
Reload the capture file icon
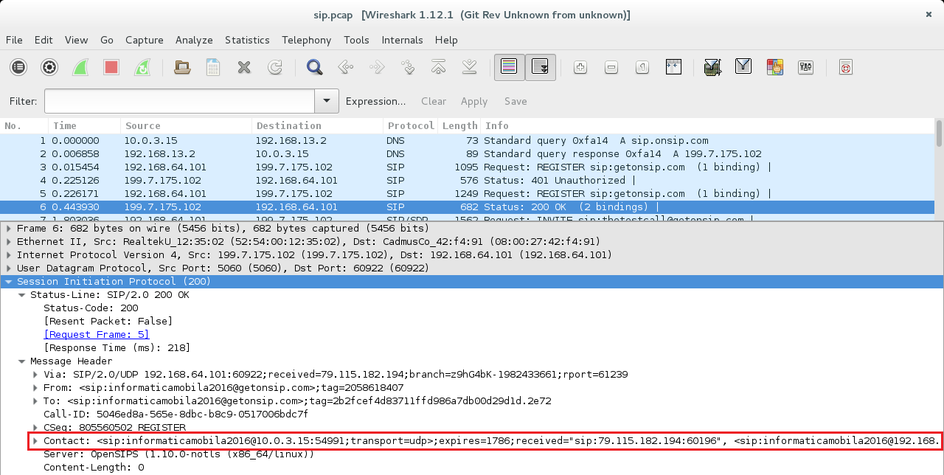[x=275, y=68]
